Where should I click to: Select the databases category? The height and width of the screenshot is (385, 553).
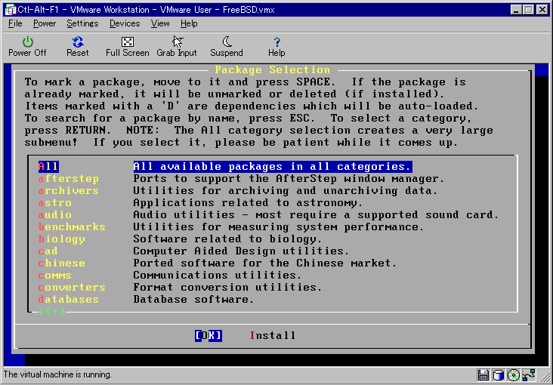69,300
